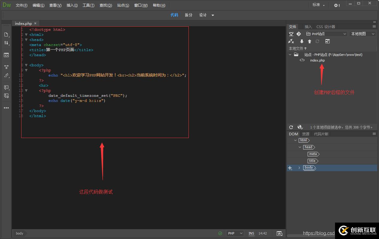
Task: Click the File Management arrows icon
Action: coord(6,43)
